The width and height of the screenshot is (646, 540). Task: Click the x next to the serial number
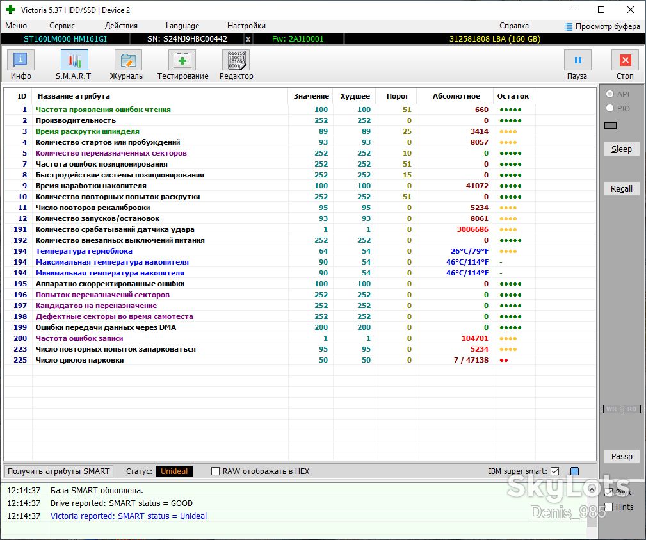[x=248, y=39]
